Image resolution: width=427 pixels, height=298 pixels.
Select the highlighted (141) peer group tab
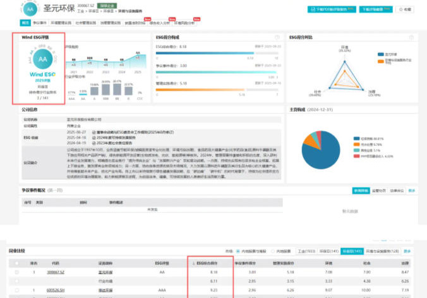click(x=352, y=251)
